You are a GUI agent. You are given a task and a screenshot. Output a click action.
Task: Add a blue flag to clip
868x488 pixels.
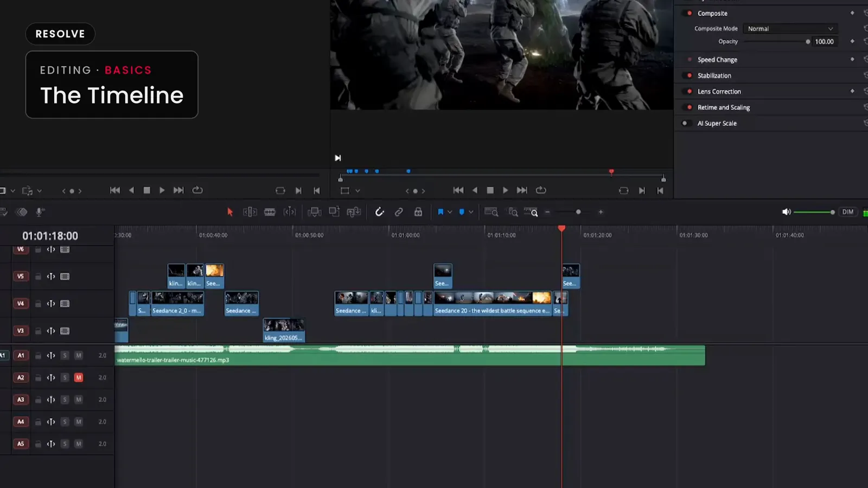441,212
